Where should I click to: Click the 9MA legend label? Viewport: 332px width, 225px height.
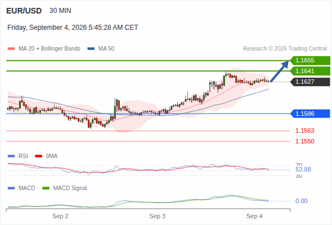[52, 156]
